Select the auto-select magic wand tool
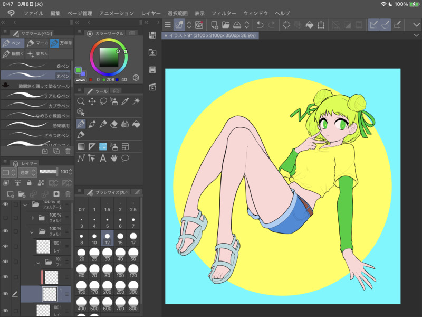422x317 pixels. coord(137,101)
